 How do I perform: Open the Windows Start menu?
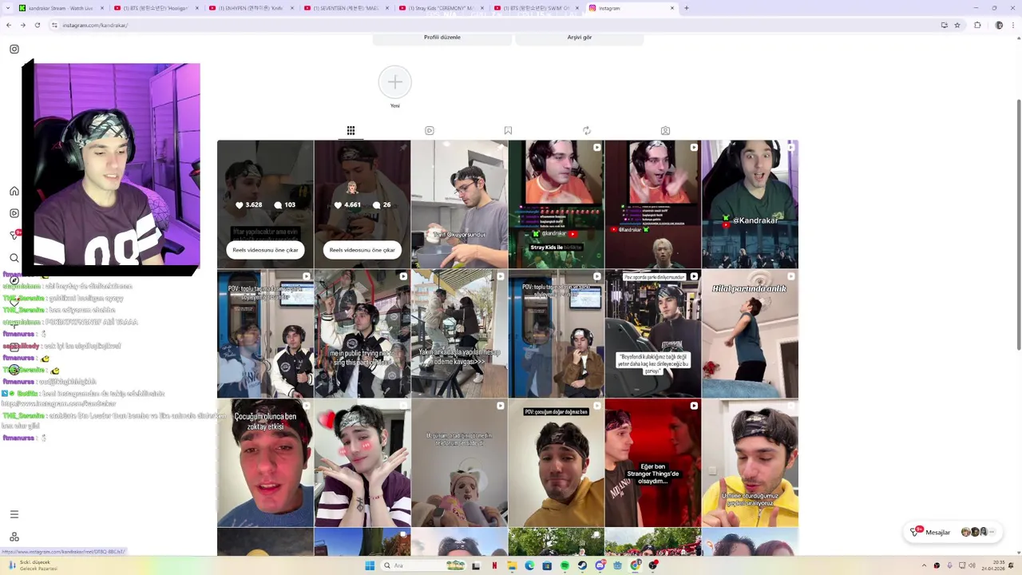(370, 565)
